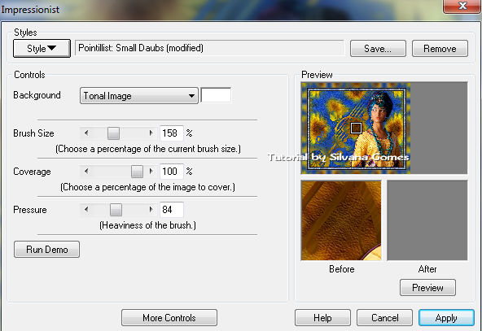Click Pressure slider right arrow

pyautogui.click(x=151, y=209)
